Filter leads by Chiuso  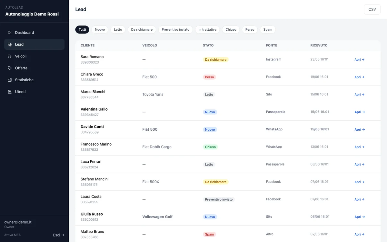[x=231, y=29]
